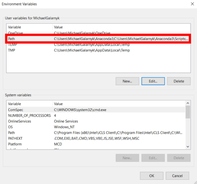This screenshot has height=184, width=197.
Task: Click the MCD value cell
Action: 58,144
